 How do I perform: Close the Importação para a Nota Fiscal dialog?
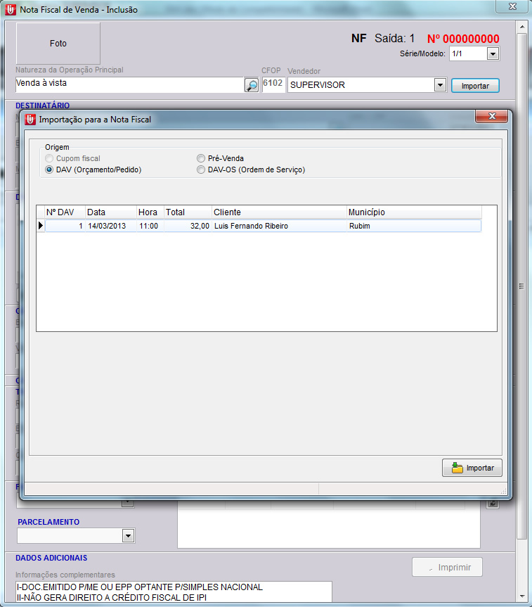492,117
